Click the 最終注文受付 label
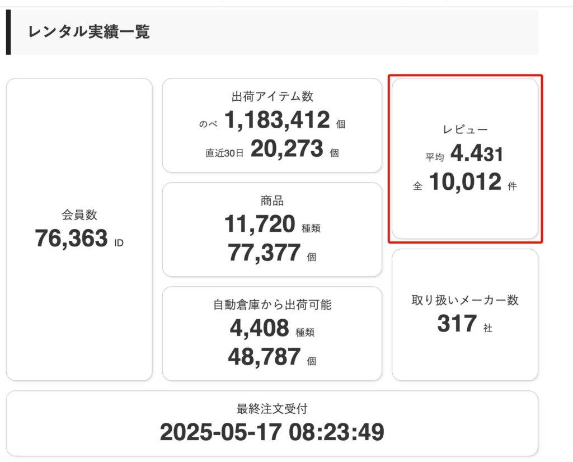Screen dimensions: 573x462 [273, 409]
